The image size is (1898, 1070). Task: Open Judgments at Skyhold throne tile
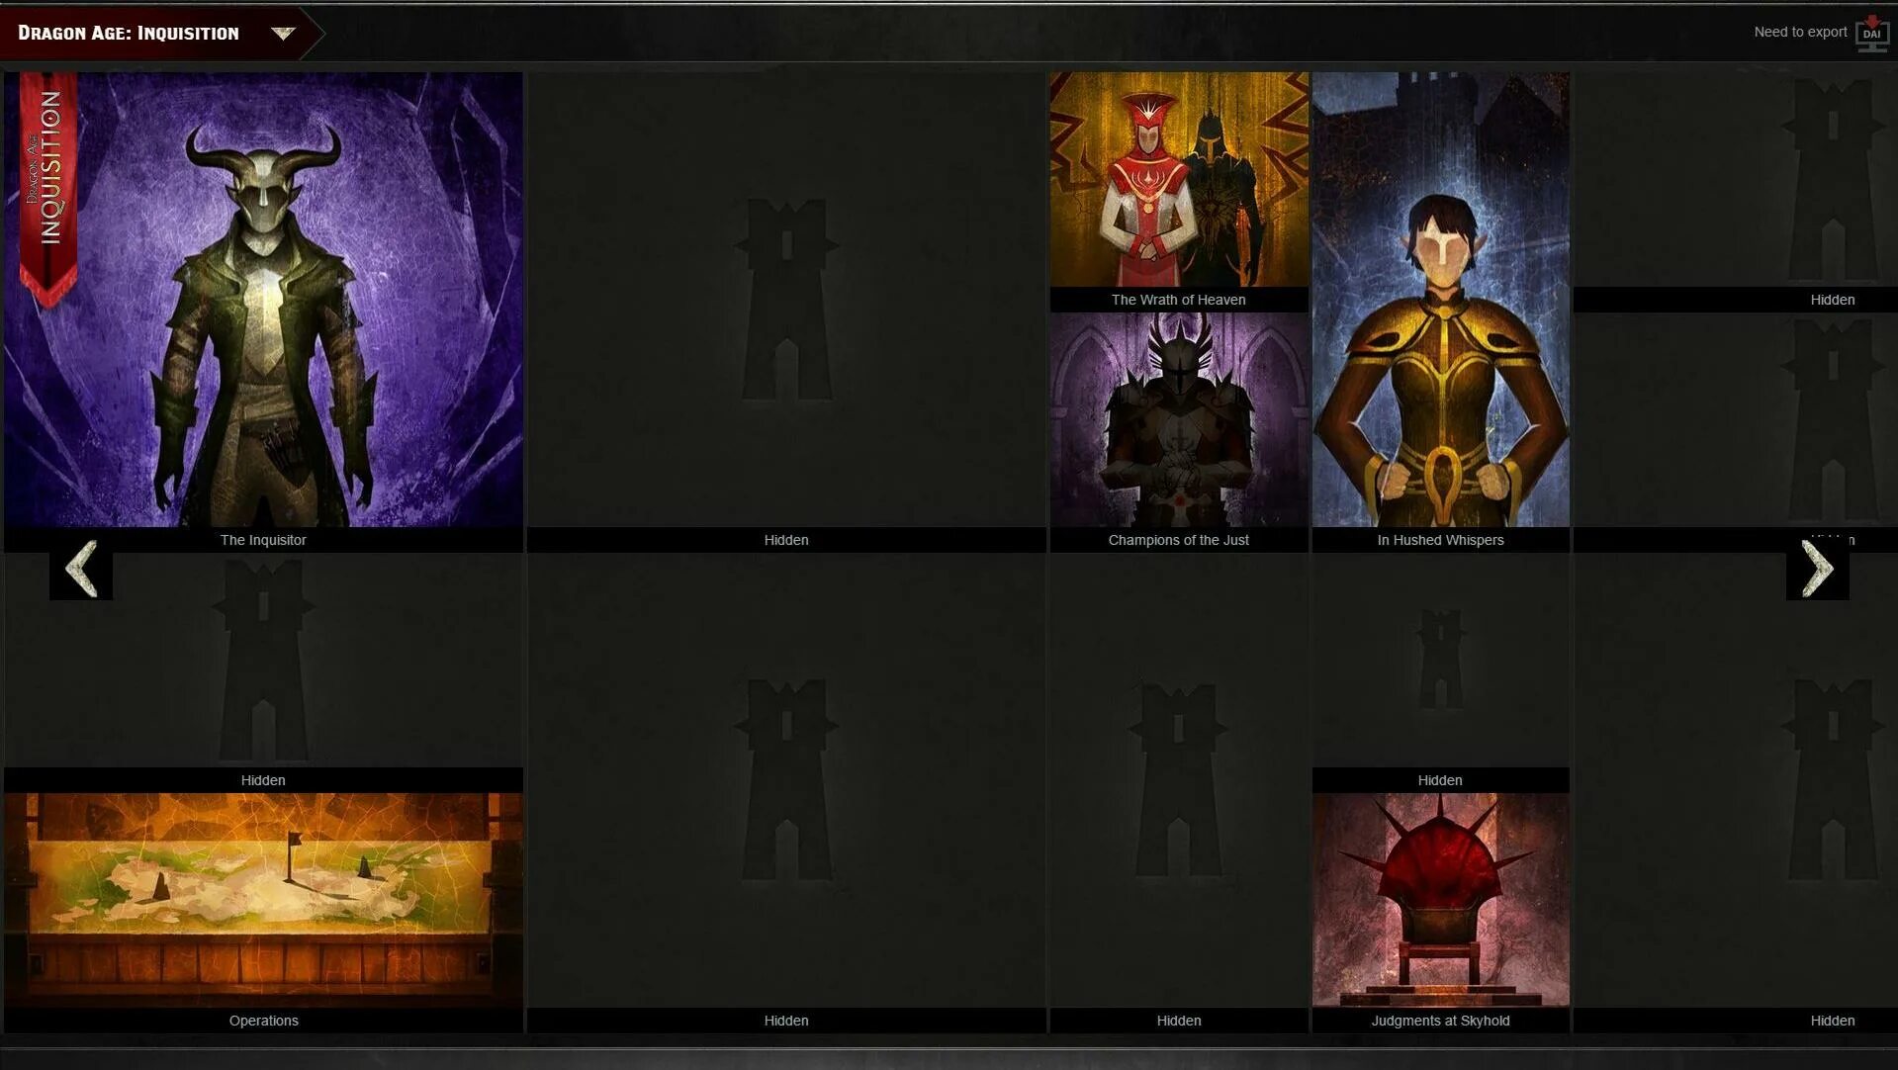tap(1440, 900)
